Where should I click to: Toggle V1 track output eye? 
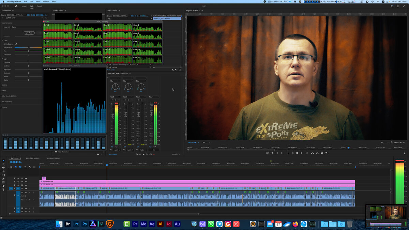tap(26, 188)
